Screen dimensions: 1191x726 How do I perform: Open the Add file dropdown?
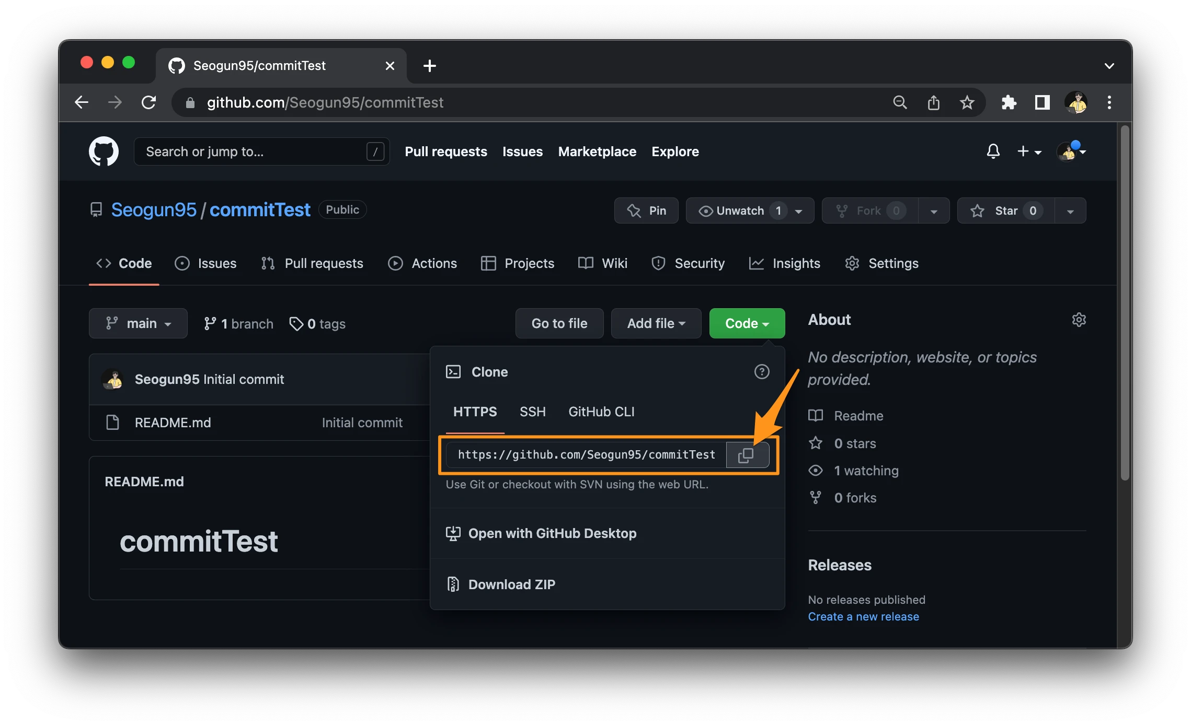pos(656,323)
